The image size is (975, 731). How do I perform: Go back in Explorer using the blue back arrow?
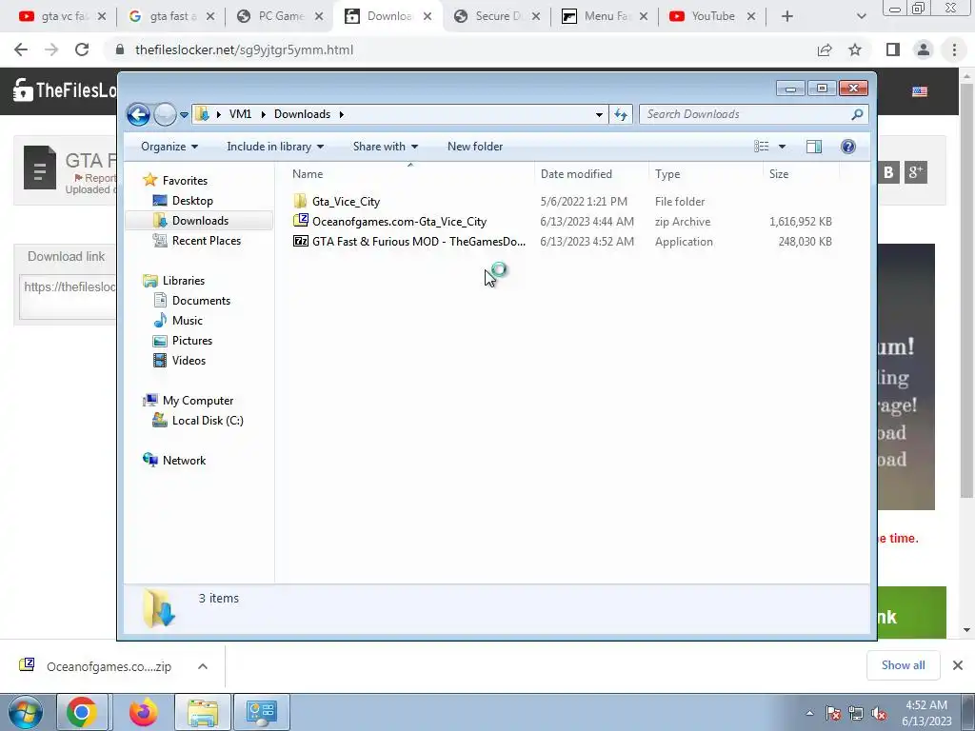tap(138, 114)
